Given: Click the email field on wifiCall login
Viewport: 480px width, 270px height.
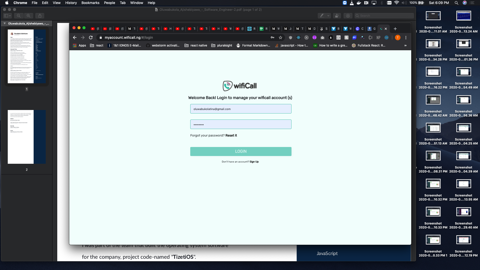Looking at the screenshot, I should coord(241,109).
